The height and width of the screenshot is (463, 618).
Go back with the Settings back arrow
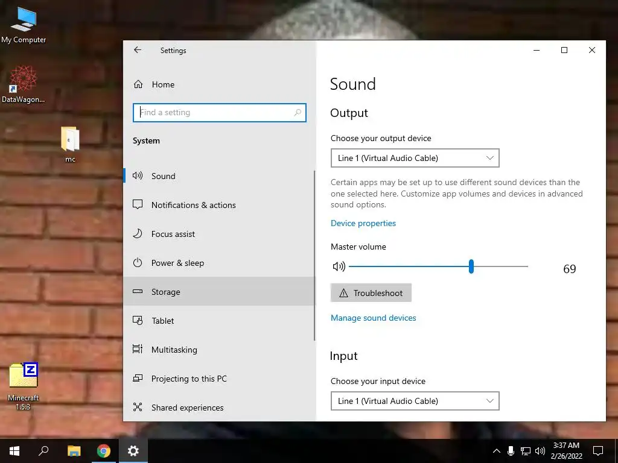coord(137,50)
